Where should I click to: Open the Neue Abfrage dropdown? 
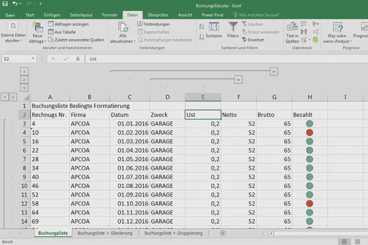click(37, 32)
